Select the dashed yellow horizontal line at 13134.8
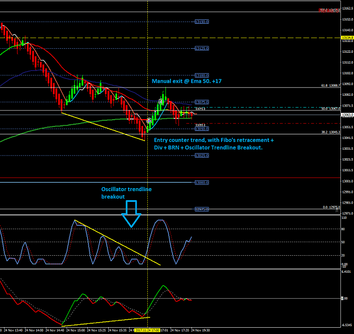This screenshot has height=334, width=354. pos(170,38)
